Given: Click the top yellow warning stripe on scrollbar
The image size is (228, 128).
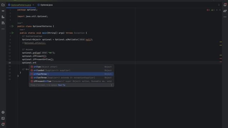Looking at the screenshot, I should click(221, 42).
